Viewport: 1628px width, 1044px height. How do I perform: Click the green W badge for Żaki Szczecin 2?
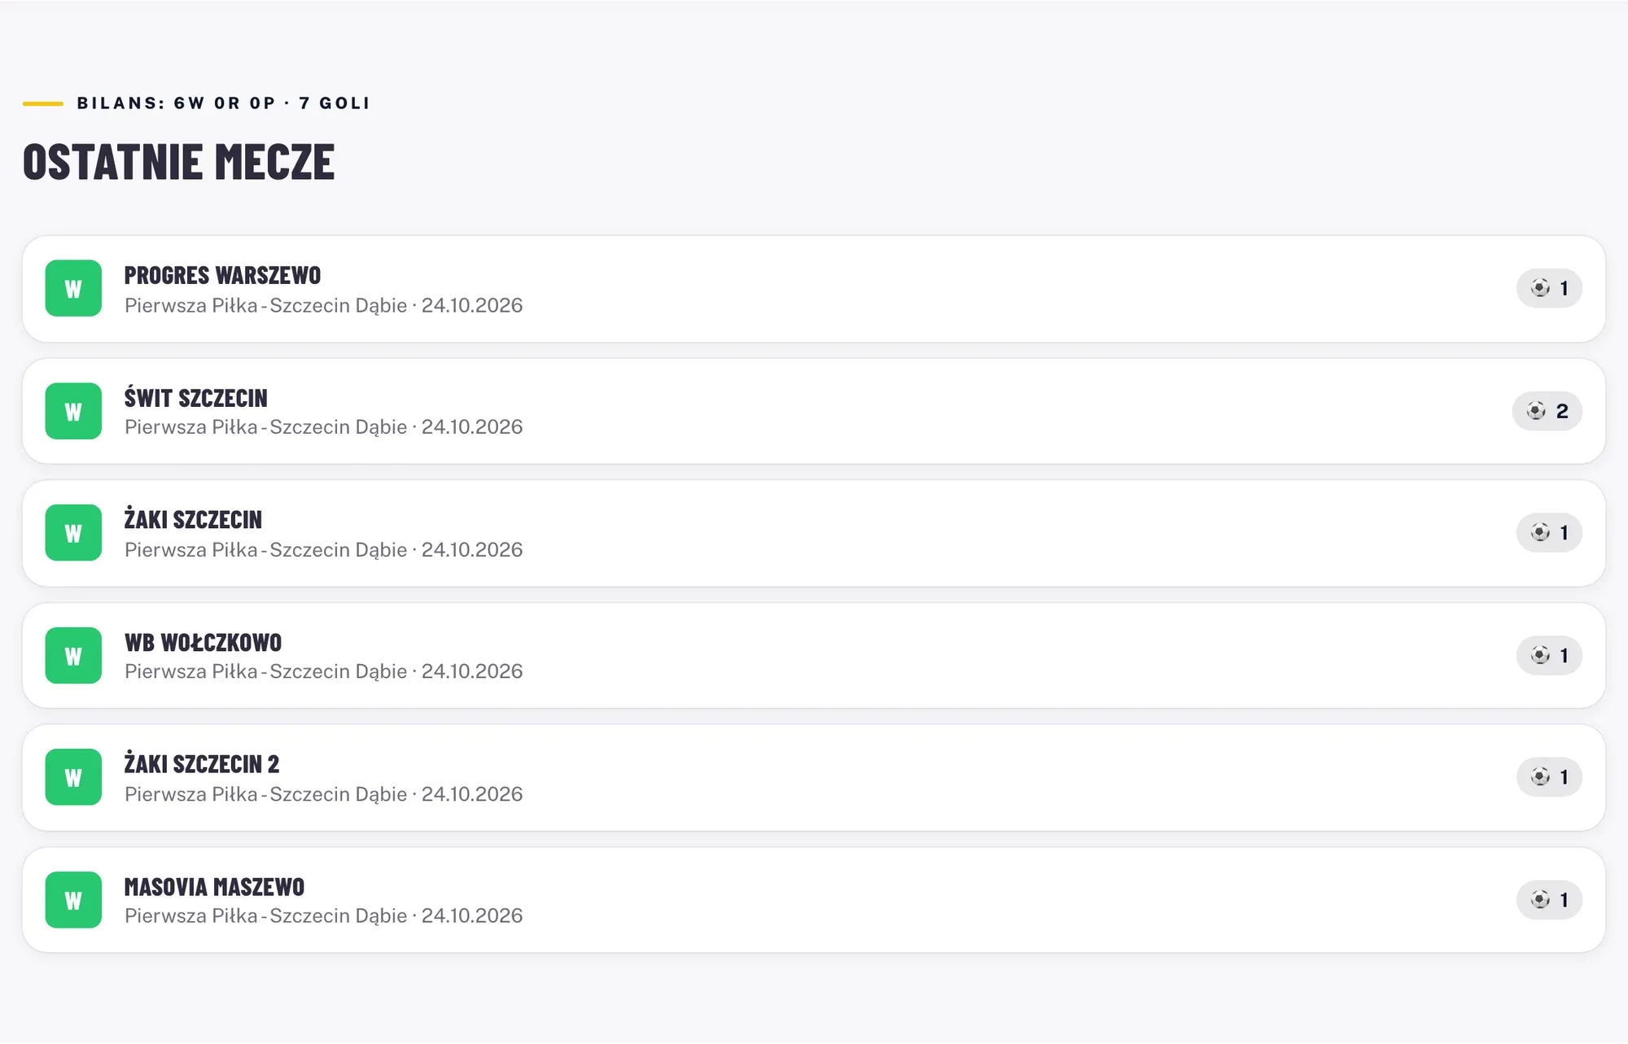click(x=73, y=777)
